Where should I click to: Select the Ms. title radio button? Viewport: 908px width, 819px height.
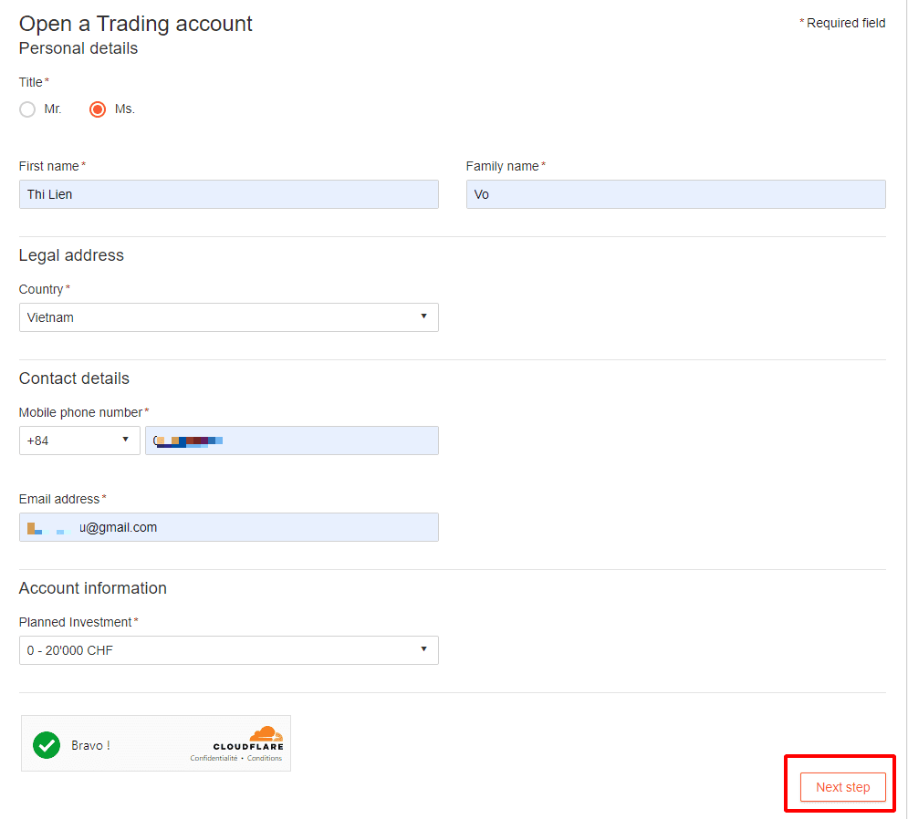(x=98, y=109)
